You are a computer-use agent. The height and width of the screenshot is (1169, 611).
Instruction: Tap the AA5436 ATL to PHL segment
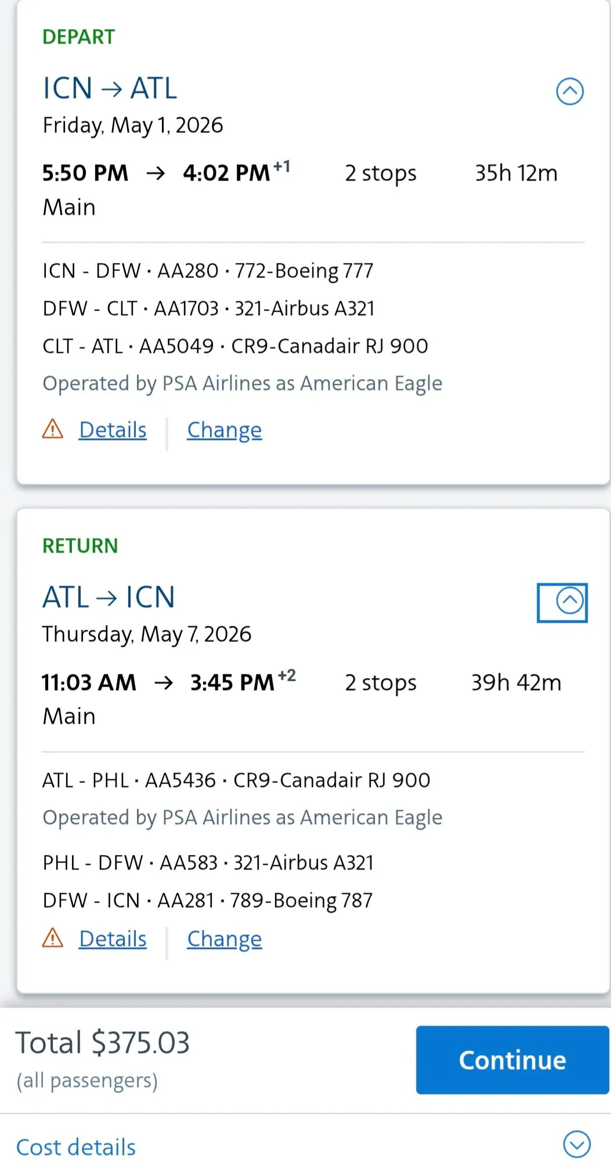click(236, 780)
